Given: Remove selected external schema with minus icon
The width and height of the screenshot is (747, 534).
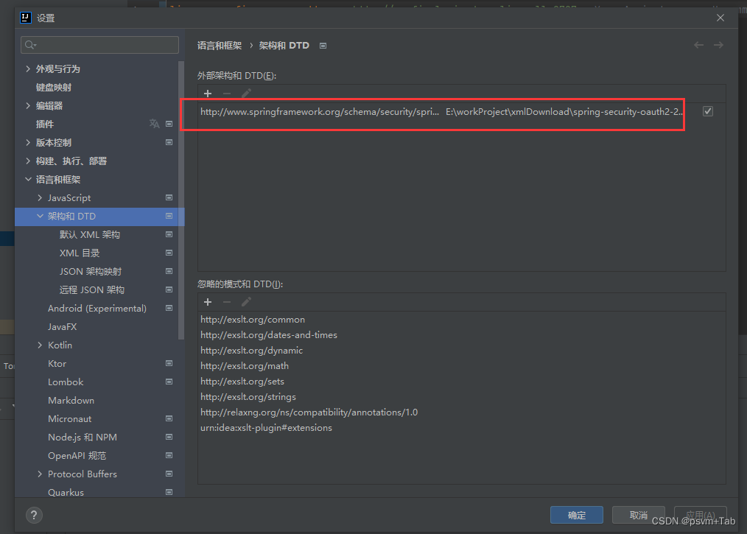Looking at the screenshot, I should [x=226, y=94].
